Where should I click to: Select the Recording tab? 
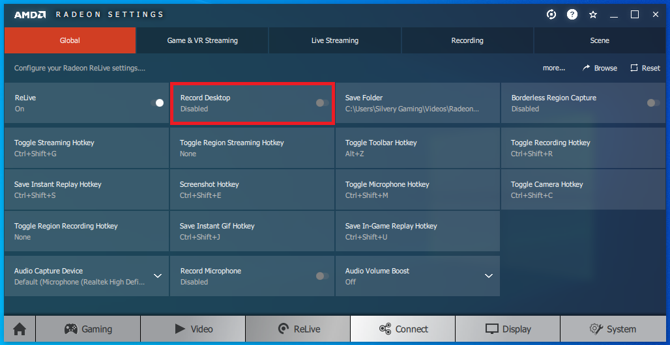coord(467,40)
